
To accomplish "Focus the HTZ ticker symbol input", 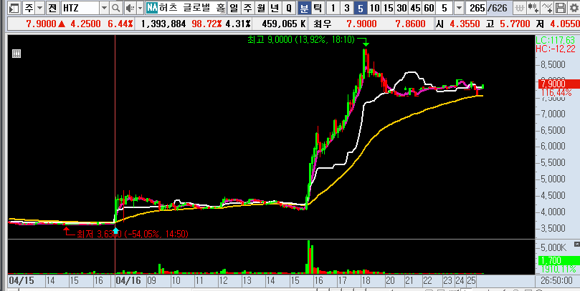I will 80,8.
